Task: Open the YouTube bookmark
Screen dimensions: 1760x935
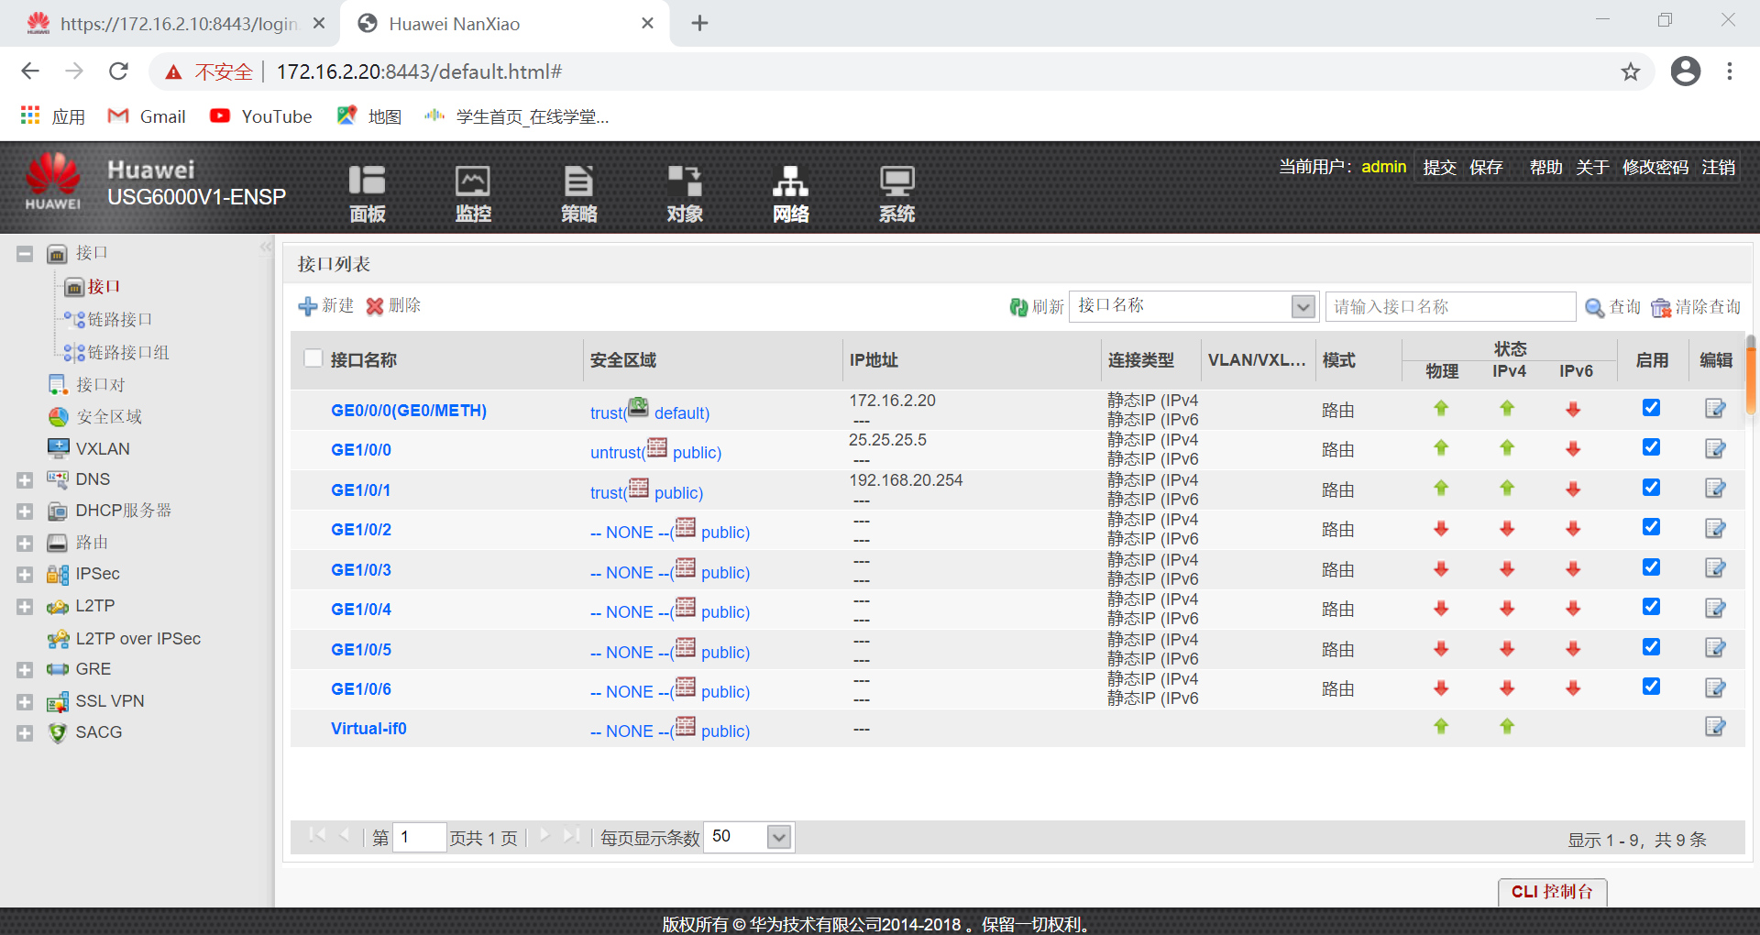Action: [x=261, y=116]
